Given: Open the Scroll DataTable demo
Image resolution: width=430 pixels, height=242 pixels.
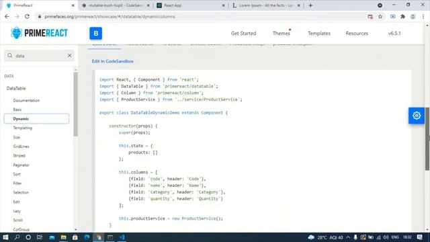Looking at the screenshot, I should 18,220.
